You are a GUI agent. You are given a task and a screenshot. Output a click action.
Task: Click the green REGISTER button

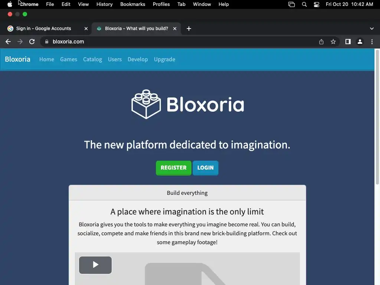[174, 168]
